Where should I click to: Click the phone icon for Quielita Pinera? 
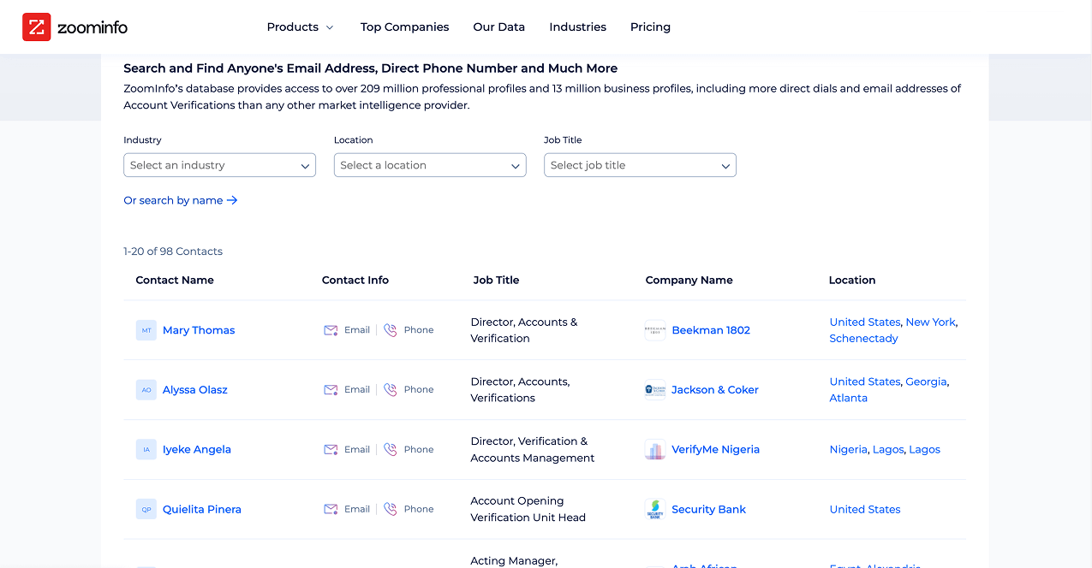tap(391, 510)
